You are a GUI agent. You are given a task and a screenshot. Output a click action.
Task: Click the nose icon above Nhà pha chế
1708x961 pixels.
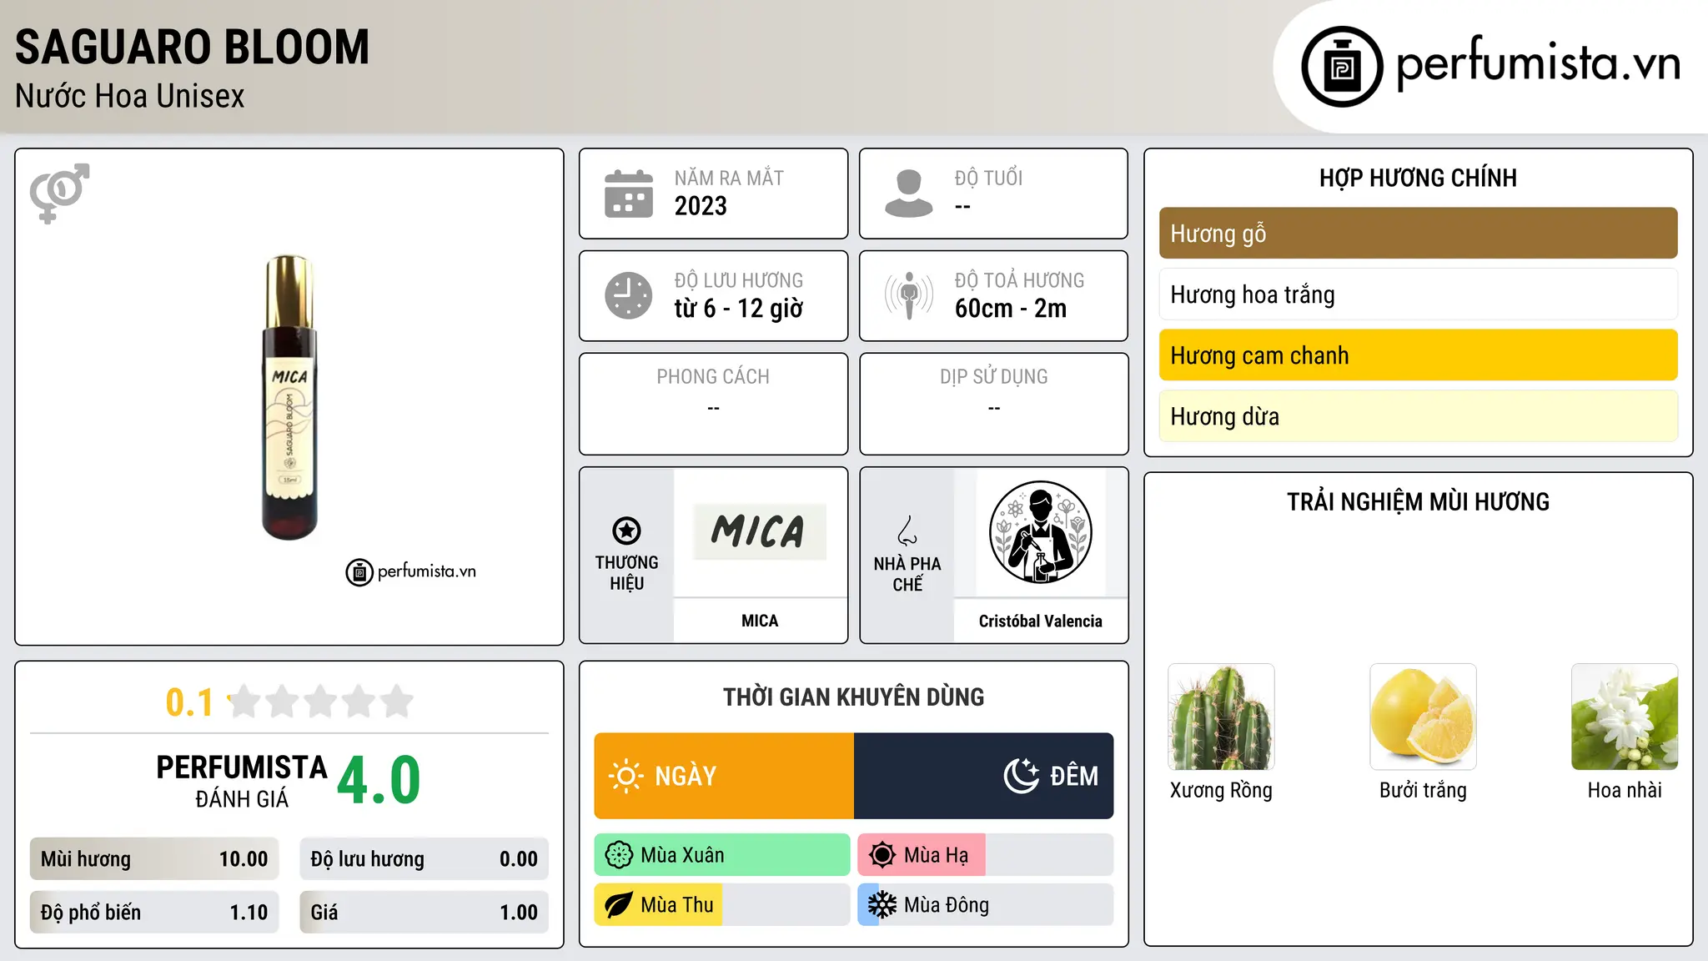point(907,531)
